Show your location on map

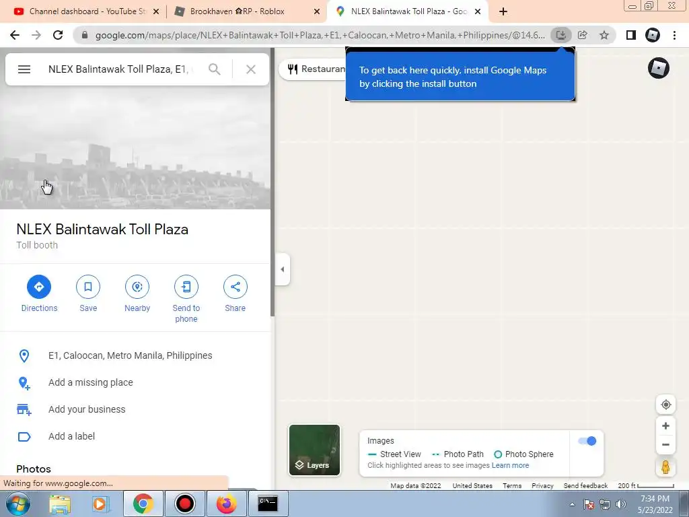(x=665, y=405)
